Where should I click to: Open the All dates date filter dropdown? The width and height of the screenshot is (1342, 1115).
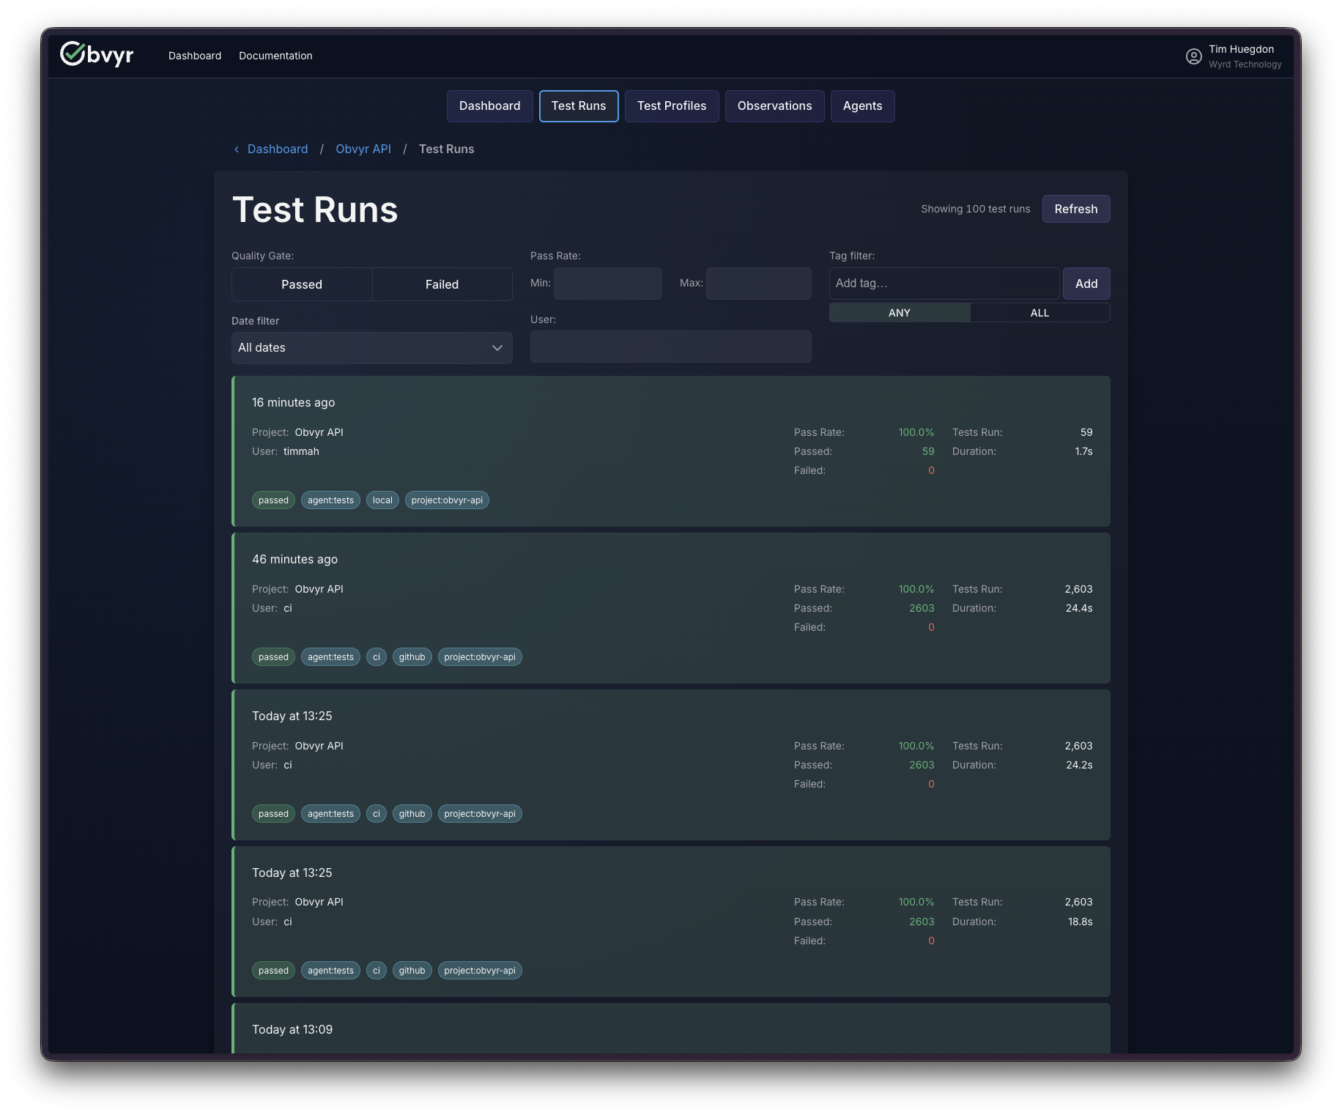tap(371, 348)
